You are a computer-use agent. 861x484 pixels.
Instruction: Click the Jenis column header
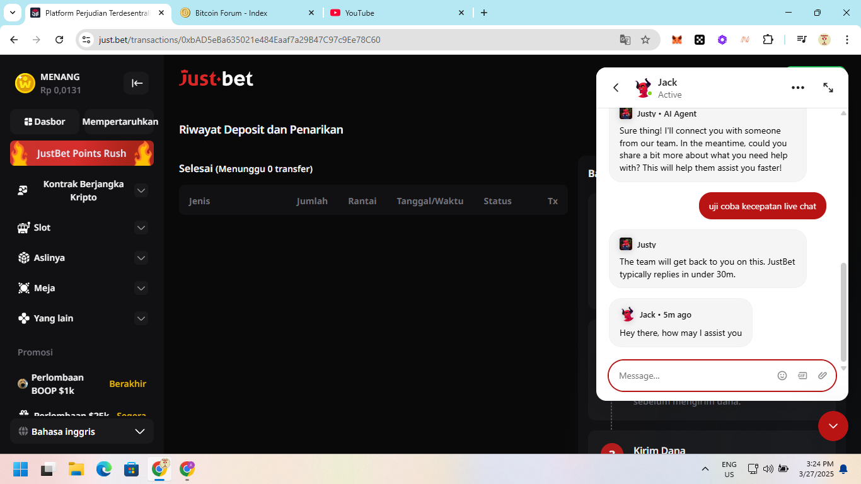coord(199,201)
